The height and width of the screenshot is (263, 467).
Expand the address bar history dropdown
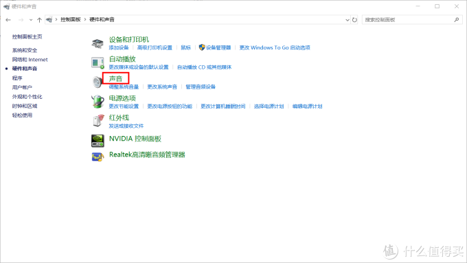coord(348,20)
